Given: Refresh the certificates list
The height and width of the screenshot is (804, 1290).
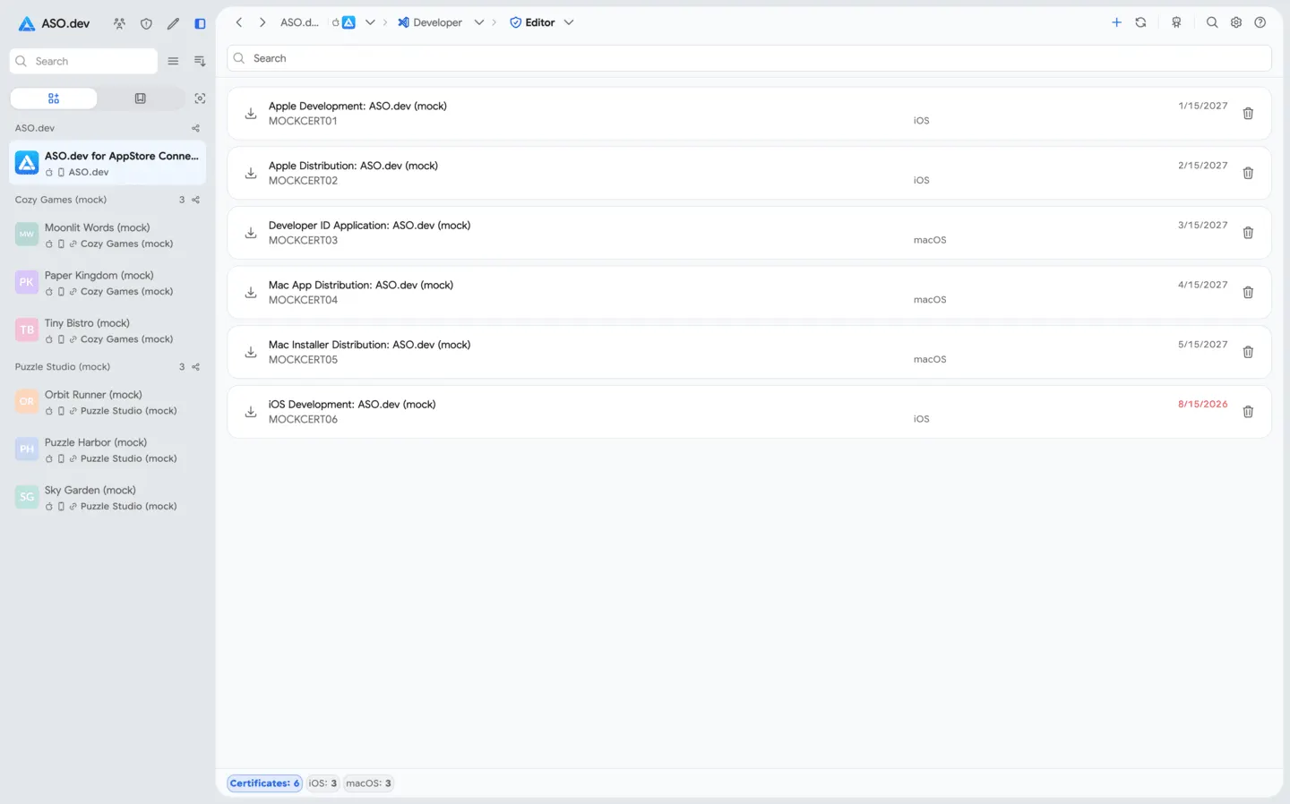Looking at the screenshot, I should 1140,22.
